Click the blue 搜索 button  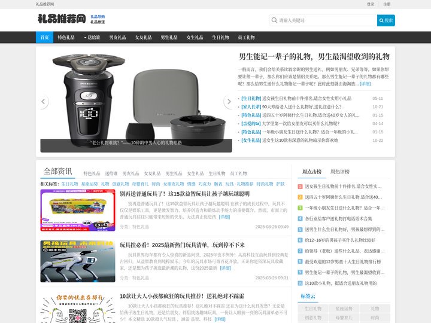coord(386,20)
